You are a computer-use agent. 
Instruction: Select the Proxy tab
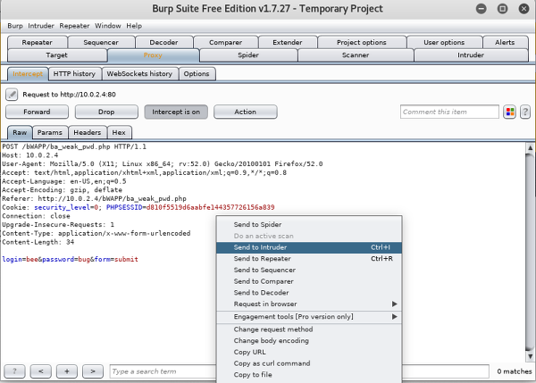(153, 55)
